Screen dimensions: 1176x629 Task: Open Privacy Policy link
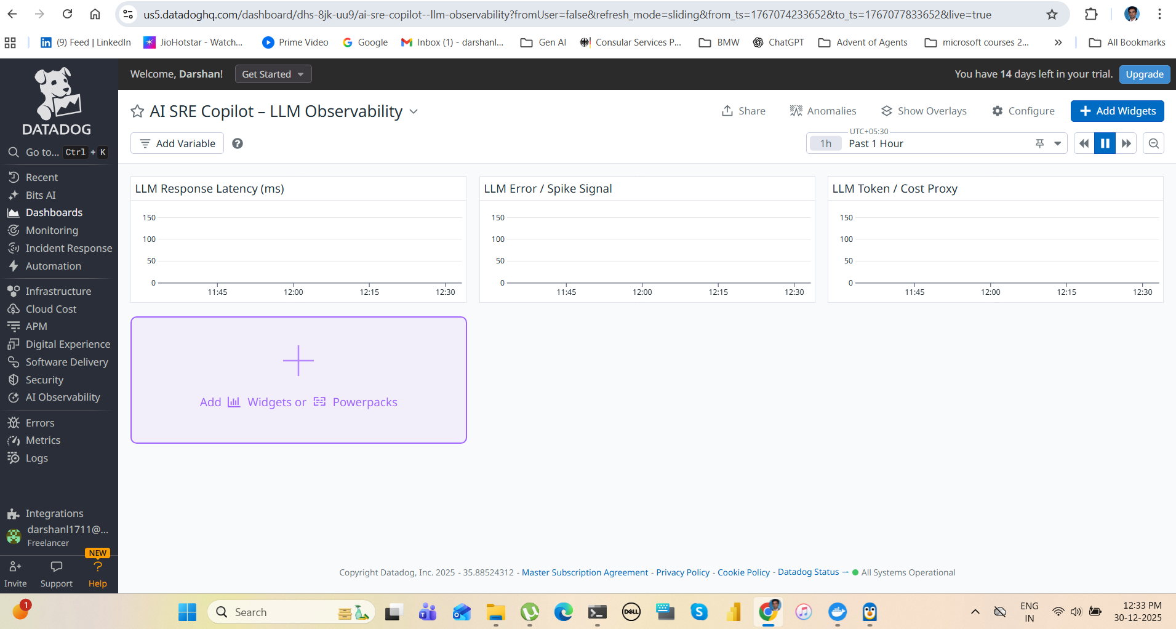pos(682,572)
